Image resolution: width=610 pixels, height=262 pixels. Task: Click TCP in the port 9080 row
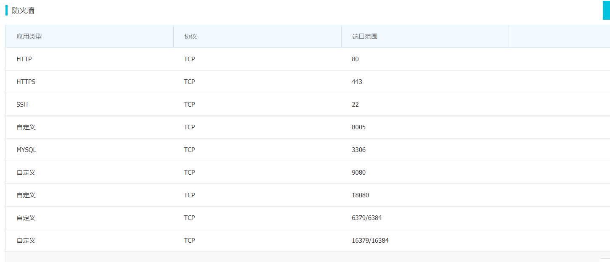[189, 173]
